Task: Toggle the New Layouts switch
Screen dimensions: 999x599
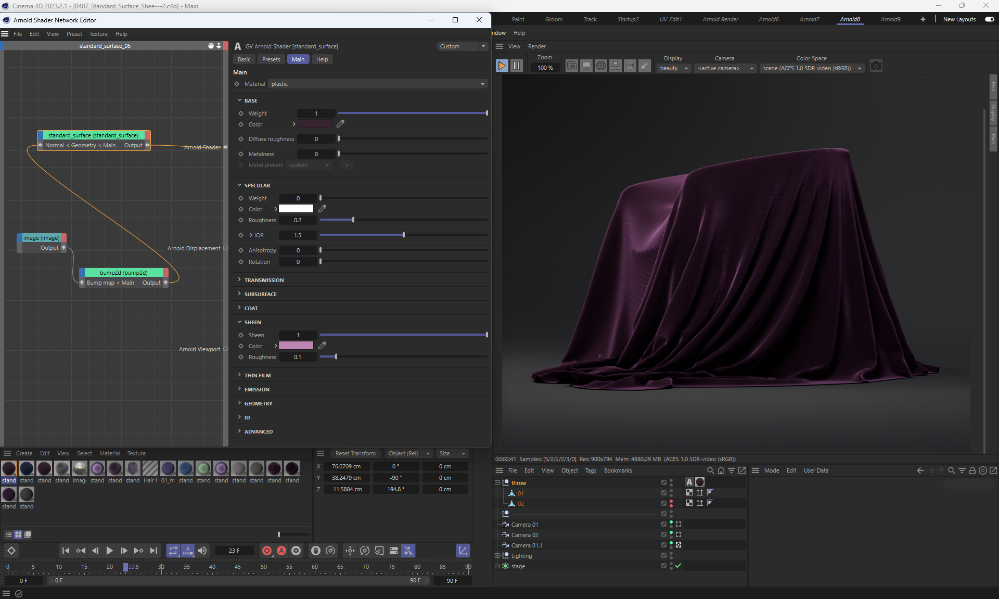Action: tap(990, 19)
